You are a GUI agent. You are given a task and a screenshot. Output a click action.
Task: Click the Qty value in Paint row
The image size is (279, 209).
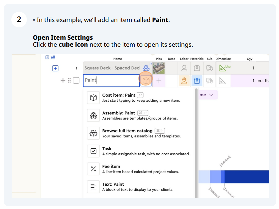pyautogui.click(x=253, y=81)
